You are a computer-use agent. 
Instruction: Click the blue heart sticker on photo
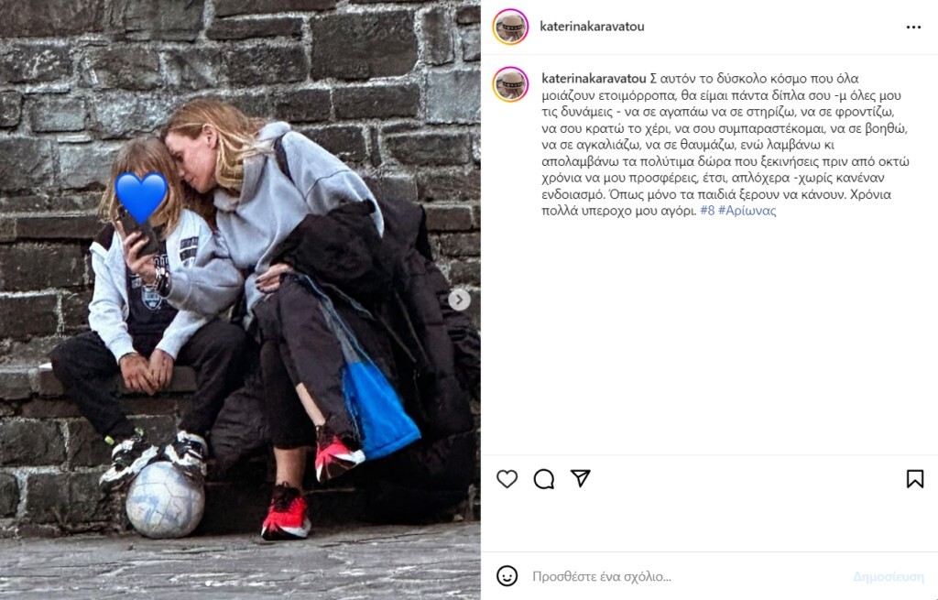click(141, 198)
